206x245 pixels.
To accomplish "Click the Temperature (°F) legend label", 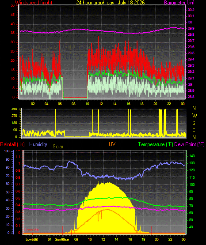I will tap(156, 144).
